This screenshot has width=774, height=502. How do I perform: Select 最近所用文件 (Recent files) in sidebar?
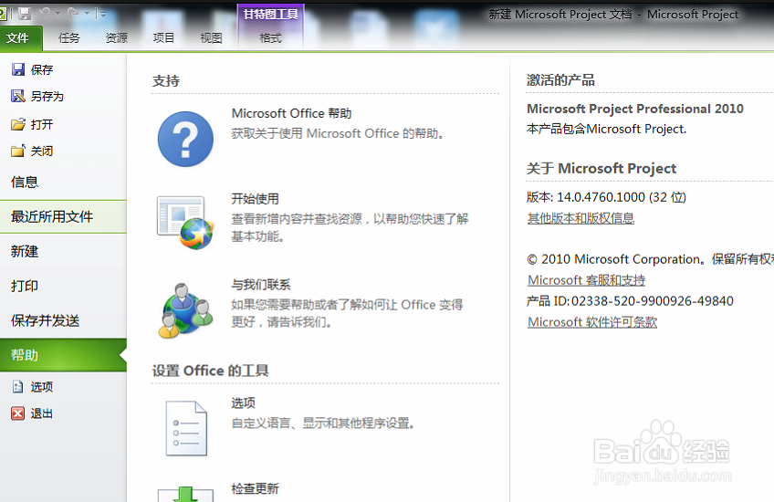click(x=63, y=216)
